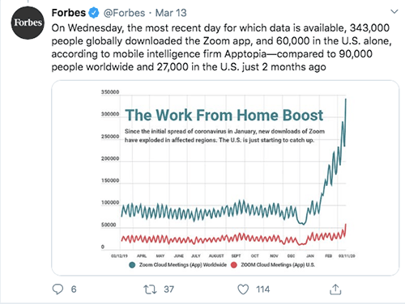Open the reply comment icon
This screenshot has width=405, height=304.
[x=58, y=289]
